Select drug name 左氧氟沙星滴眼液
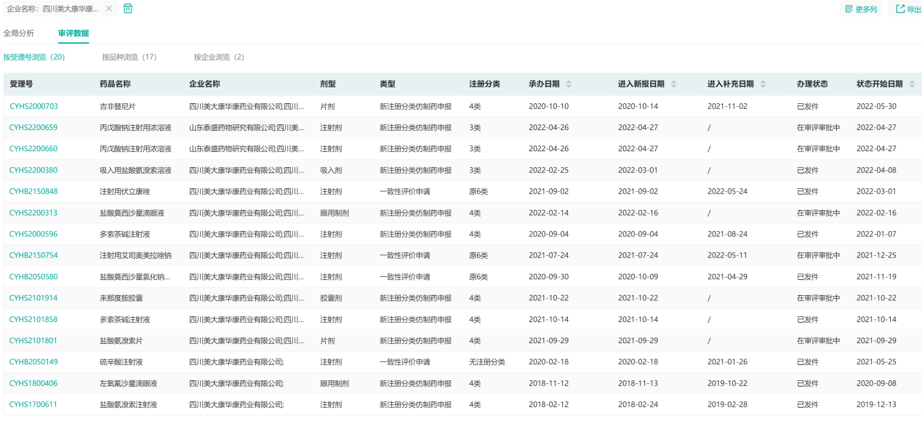Screen dimensions: 922x421 (128, 383)
